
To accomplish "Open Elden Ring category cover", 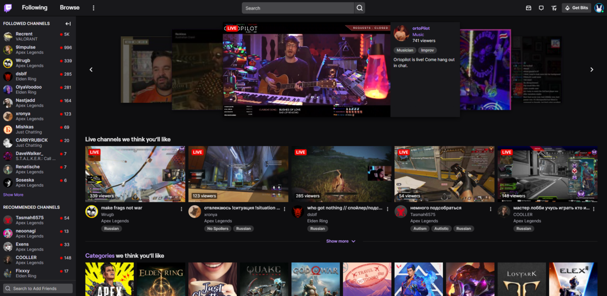I will [161, 279].
